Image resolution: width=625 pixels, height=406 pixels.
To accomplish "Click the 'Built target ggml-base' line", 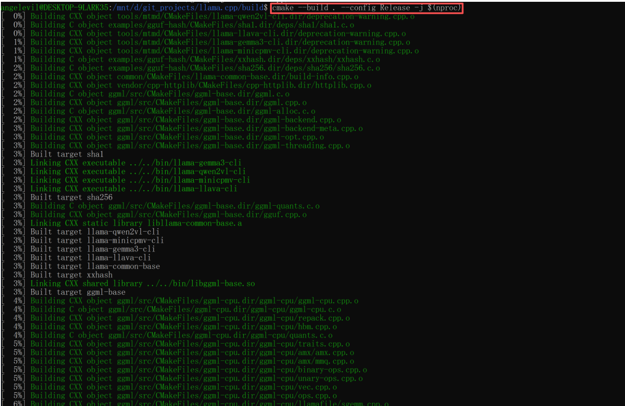I will [x=63, y=292].
